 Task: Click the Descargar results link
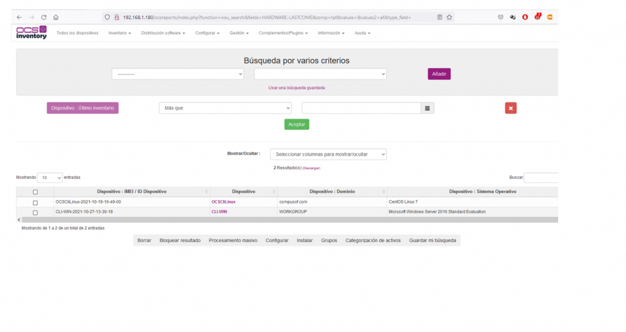point(311,168)
